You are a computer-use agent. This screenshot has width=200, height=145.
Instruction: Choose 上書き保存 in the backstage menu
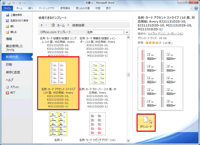(x=14, y=15)
